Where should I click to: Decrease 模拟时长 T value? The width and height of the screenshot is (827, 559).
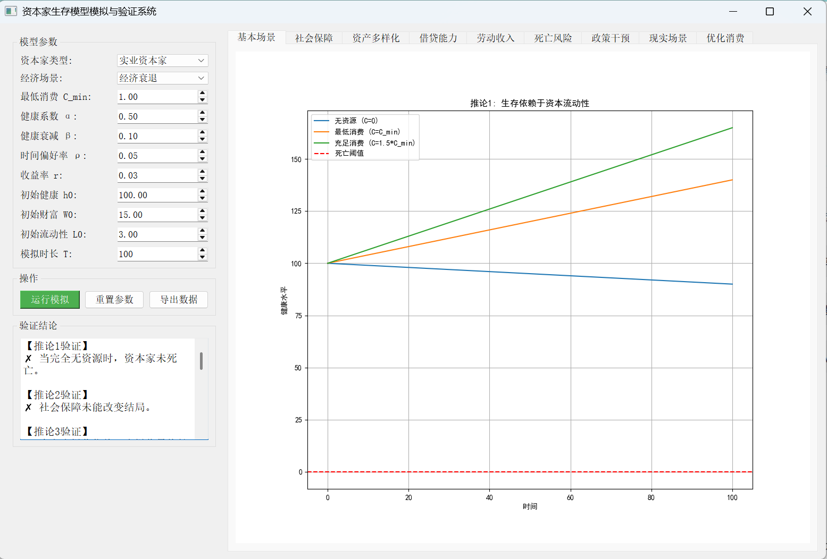coord(202,257)
